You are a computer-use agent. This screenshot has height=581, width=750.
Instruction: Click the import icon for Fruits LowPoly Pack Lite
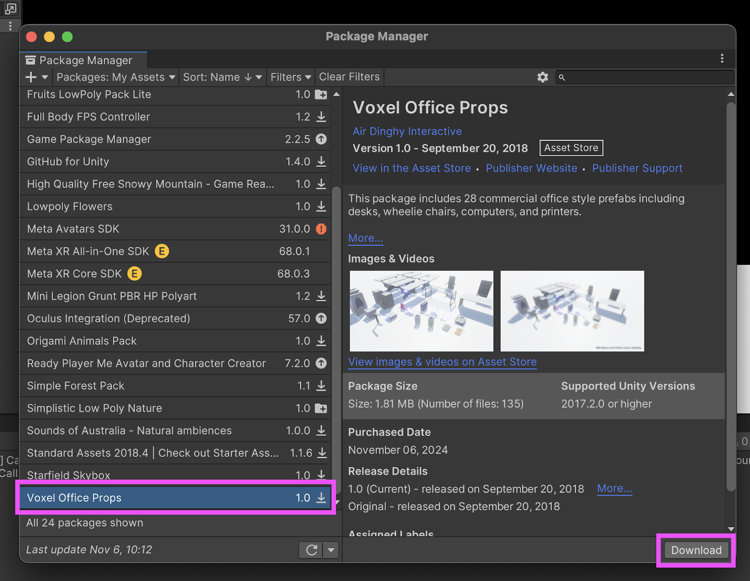321,95
